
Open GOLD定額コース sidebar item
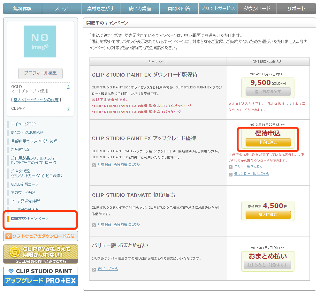coord(25,184)
